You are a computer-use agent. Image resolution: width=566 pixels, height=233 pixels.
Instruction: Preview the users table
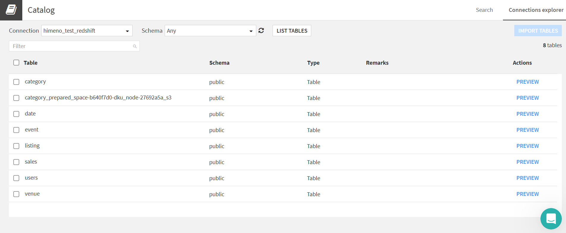527,178
